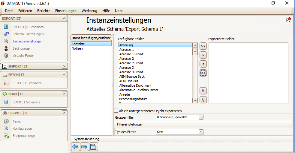Screen dimensions: 295x153
Task: Move all fields with the >> button
Action: click(x=203, y=46)
